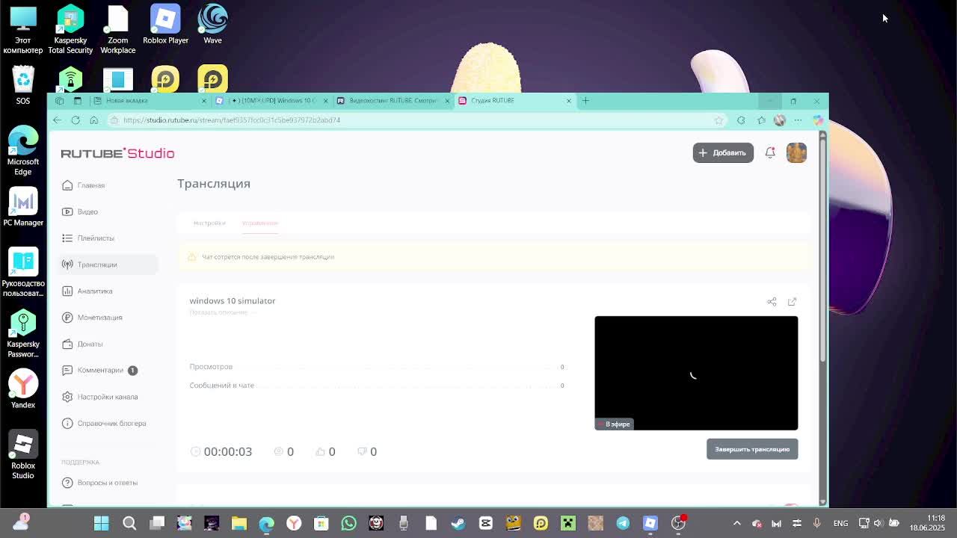
Task: Open File Explorer from the taskbar
Action: click(x=239, y=523)
